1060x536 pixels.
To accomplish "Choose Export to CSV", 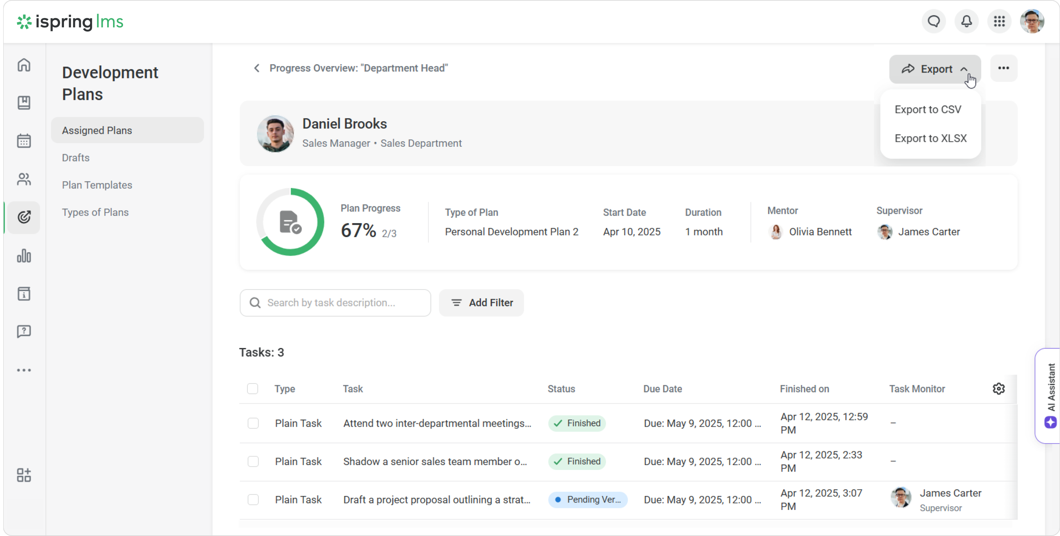I will pyautogui.click(x=928, y=110).
